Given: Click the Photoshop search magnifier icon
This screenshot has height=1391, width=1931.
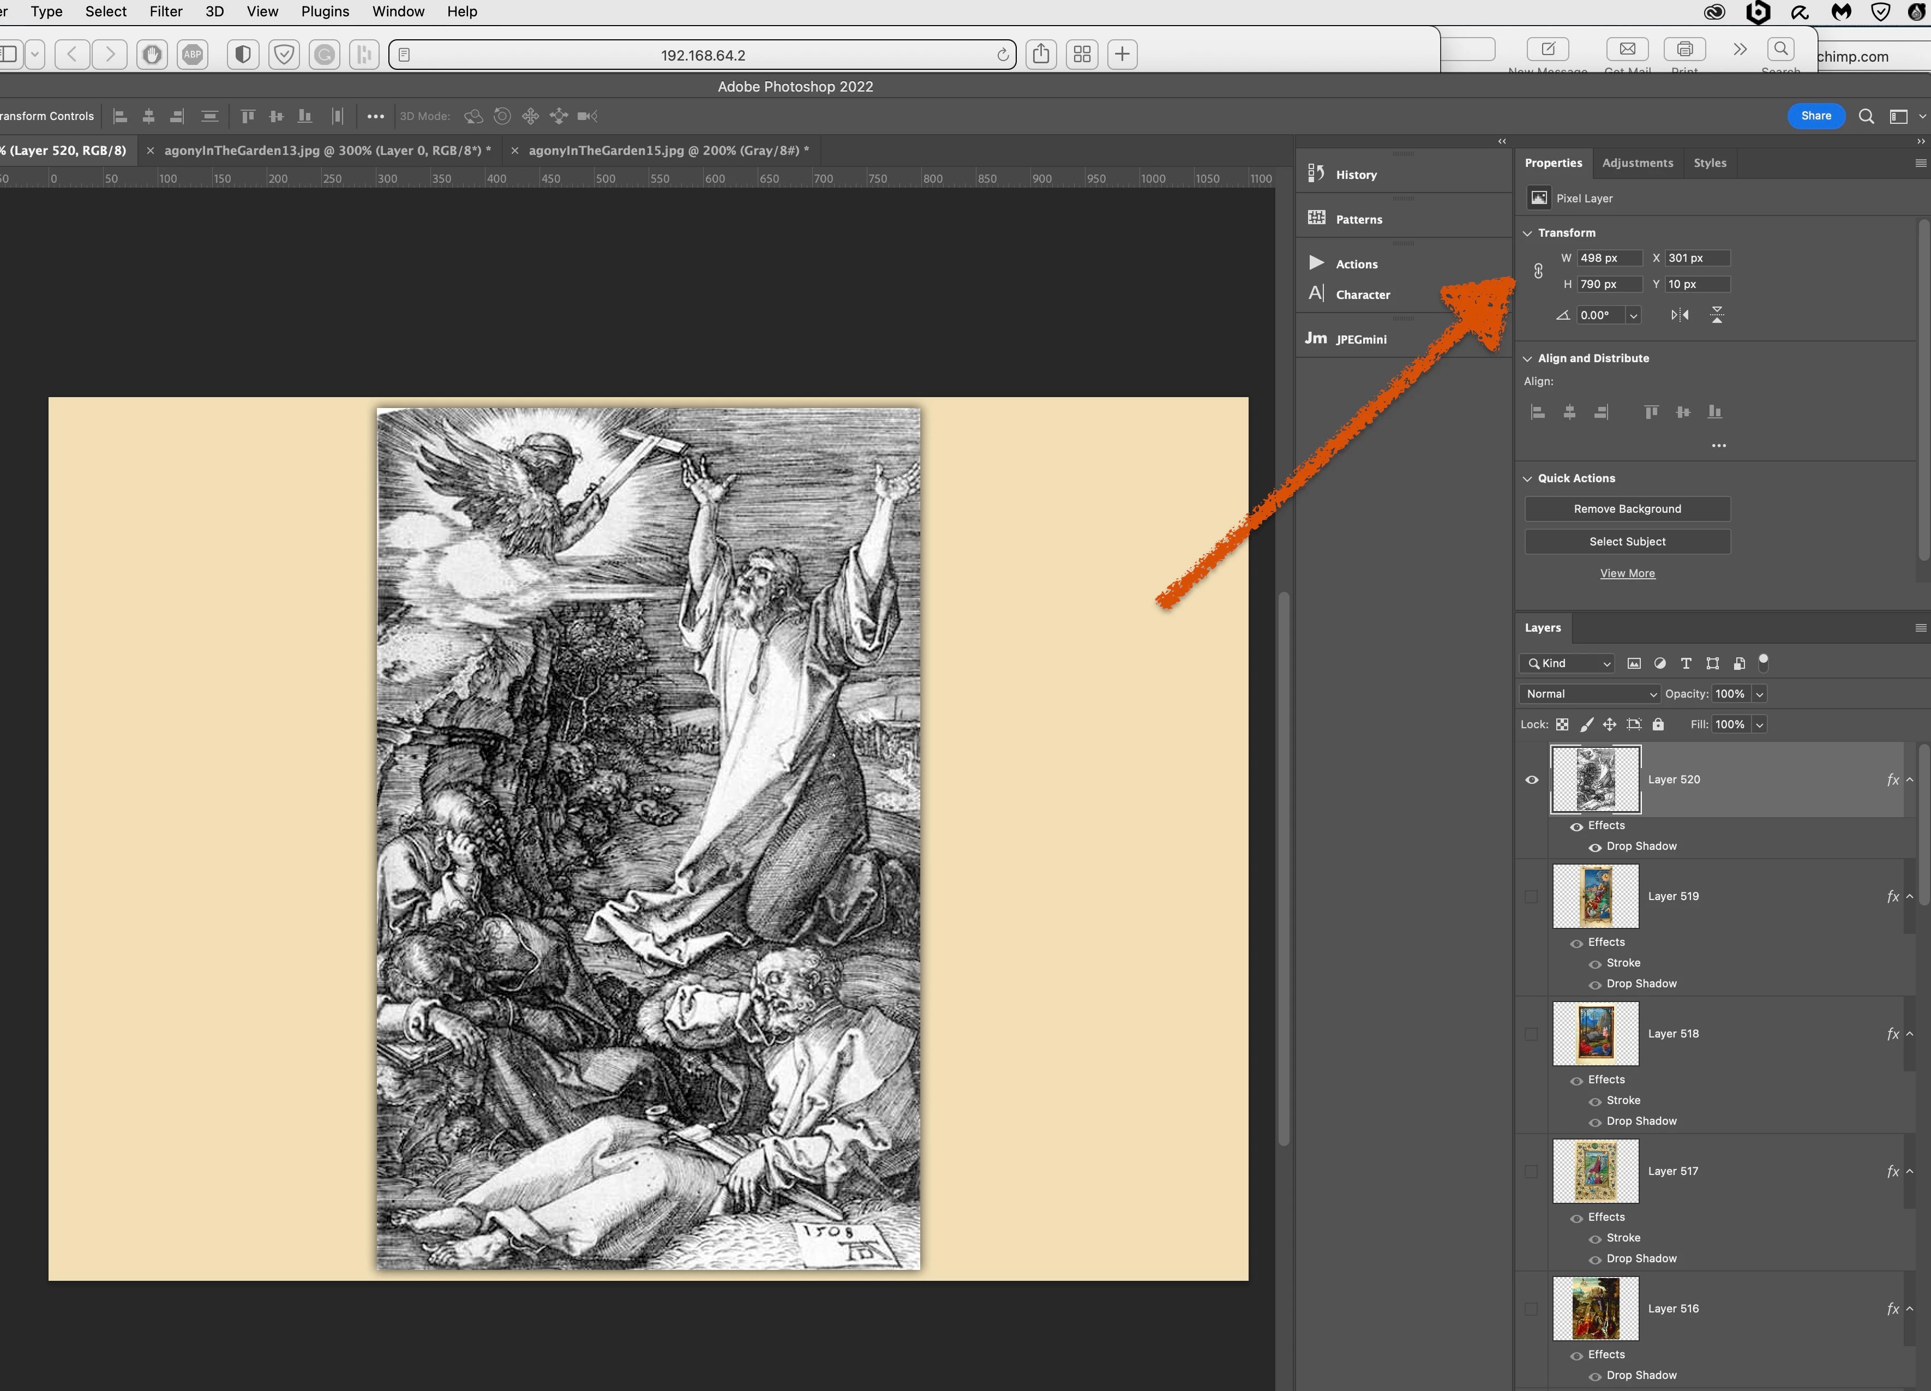Looking at the screenshot, I should pos(1866,117).
